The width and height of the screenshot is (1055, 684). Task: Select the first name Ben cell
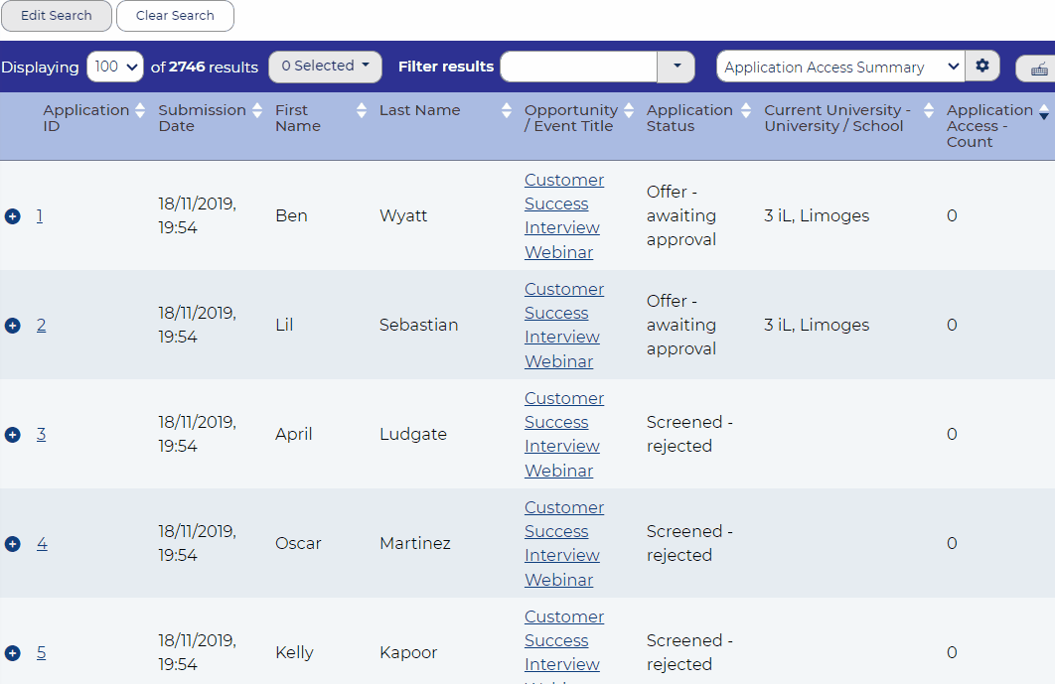291,215
